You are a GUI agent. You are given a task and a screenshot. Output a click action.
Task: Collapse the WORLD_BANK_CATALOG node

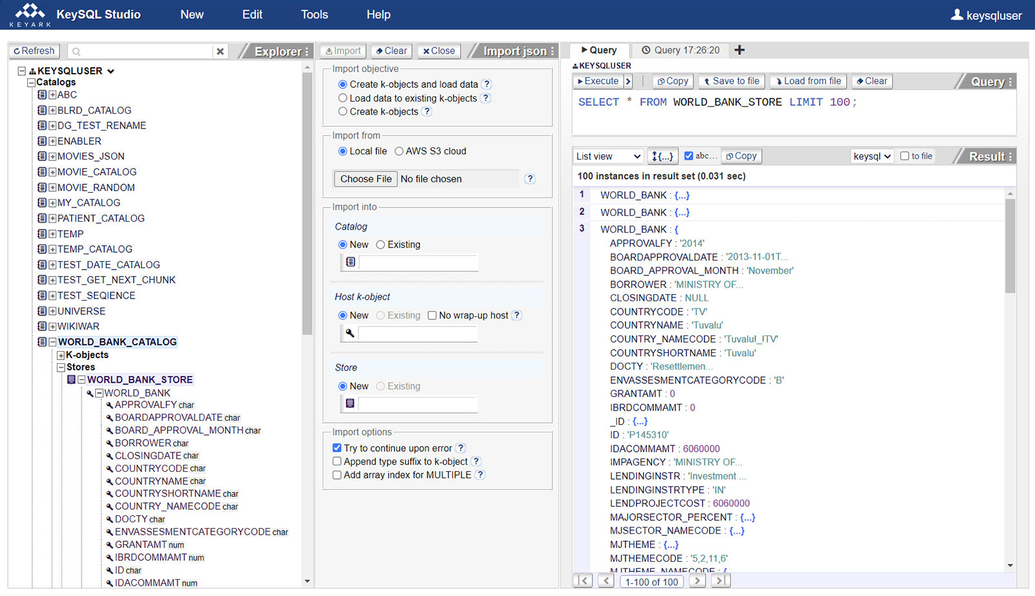point(52,342)
